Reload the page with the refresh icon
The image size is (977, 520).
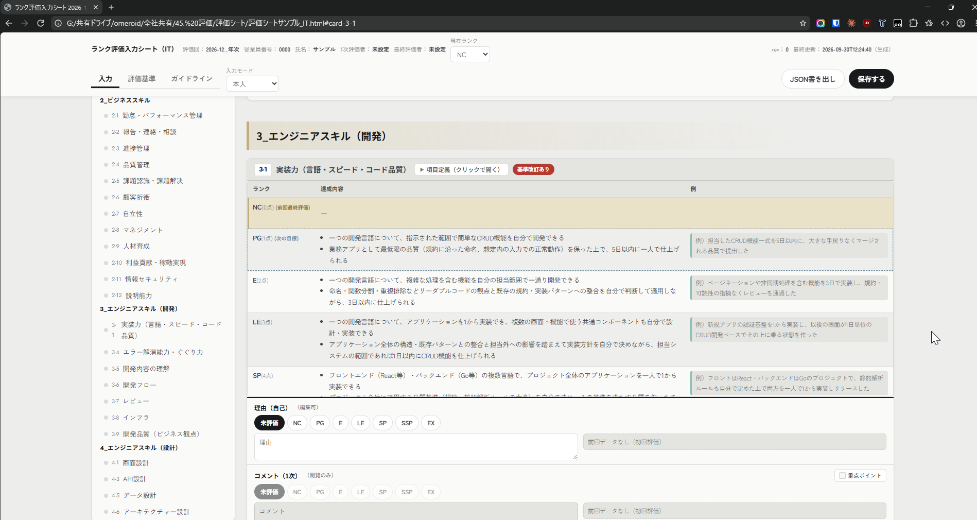[41, 23]
